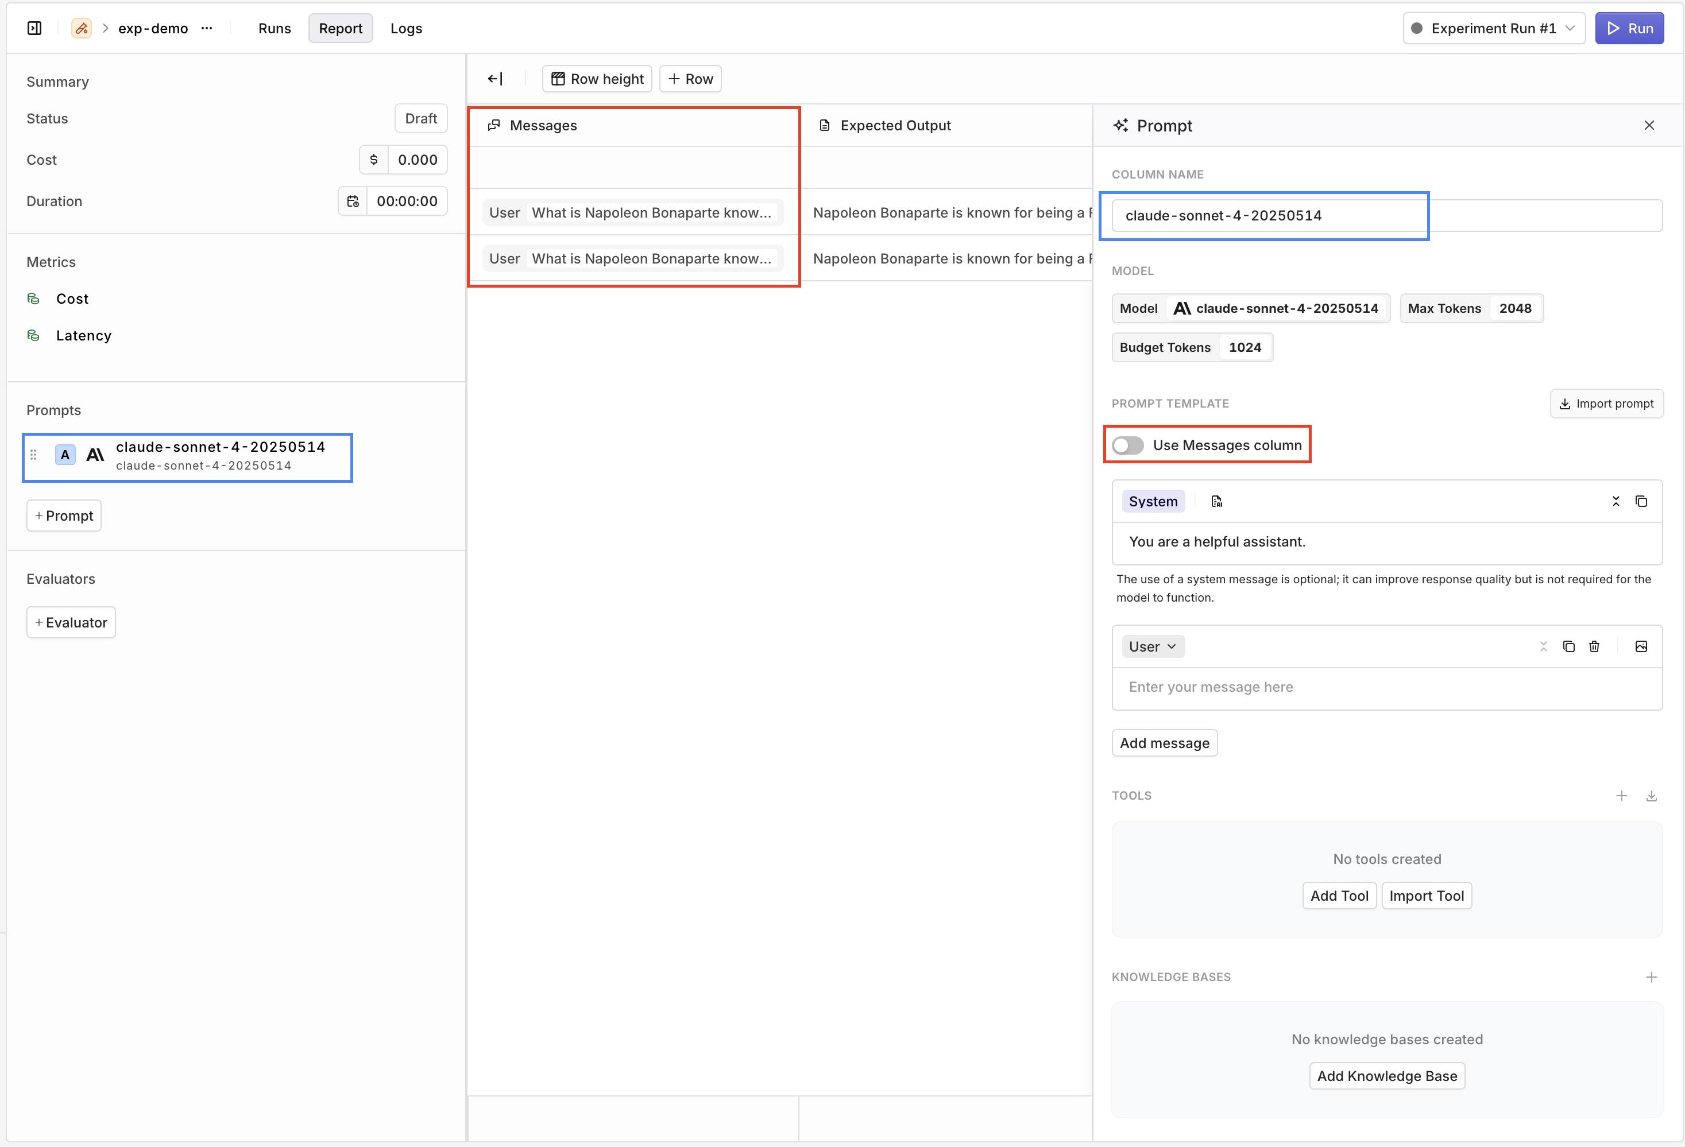The width and height of the screenshot is (1685, 1147).
Task: Click the Latency metric icon
Action: [33, 335]
